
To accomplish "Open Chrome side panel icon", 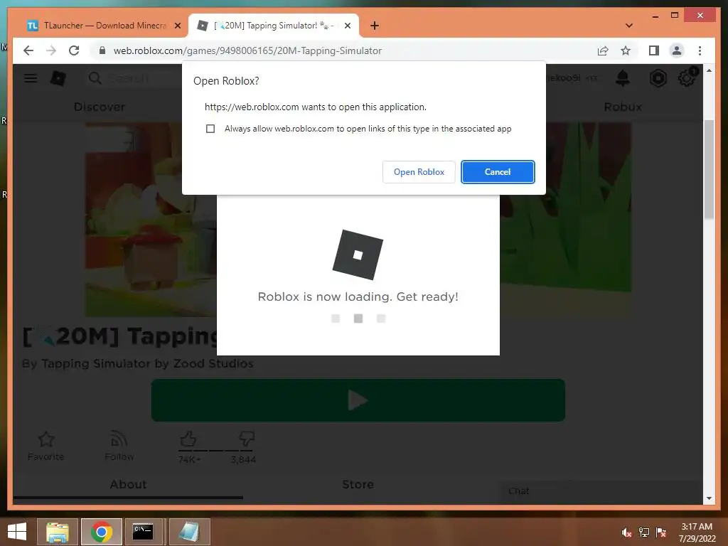I will (x=654, y=50).
